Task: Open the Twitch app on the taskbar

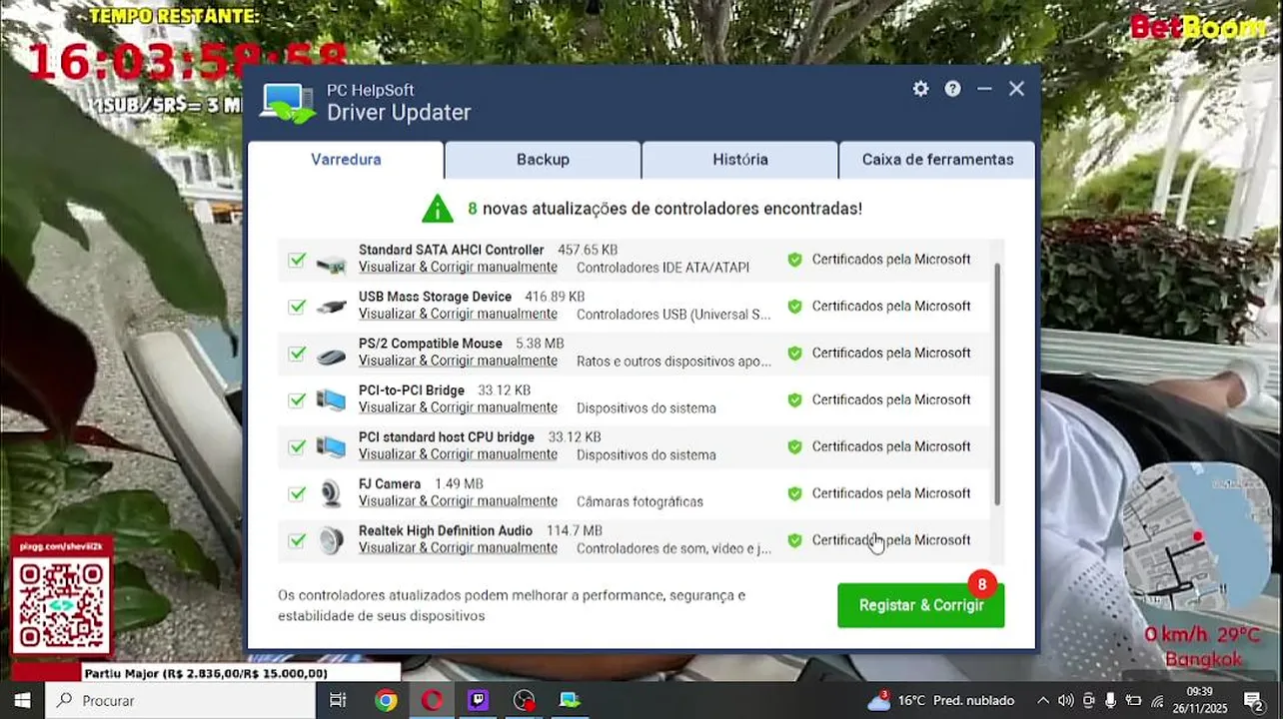Action: pyautogui.click(x=478, y=700)
